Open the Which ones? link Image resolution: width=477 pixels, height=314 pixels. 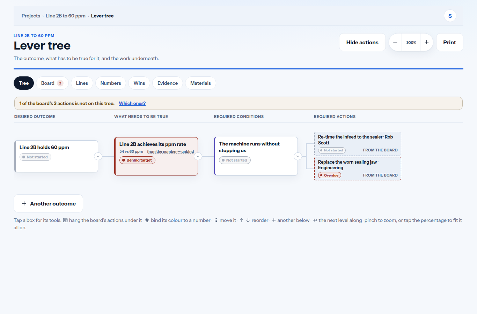132,103
